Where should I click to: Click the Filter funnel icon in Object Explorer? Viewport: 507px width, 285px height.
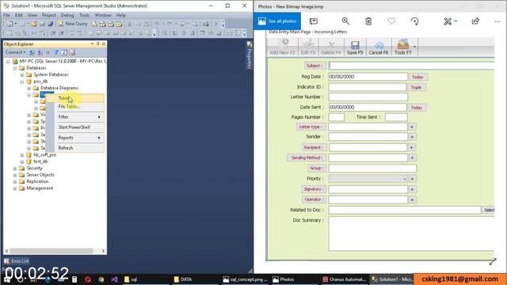(x=56, y=52)
